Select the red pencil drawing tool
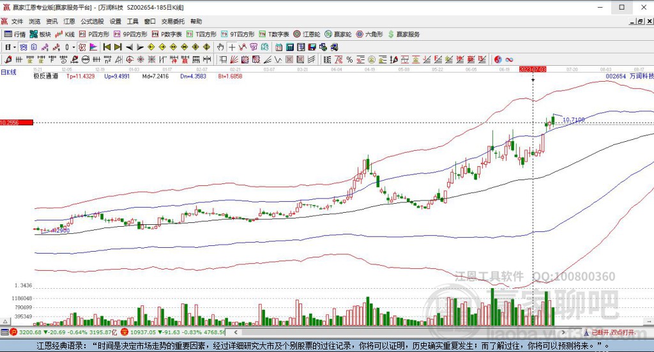 (8, 59)
